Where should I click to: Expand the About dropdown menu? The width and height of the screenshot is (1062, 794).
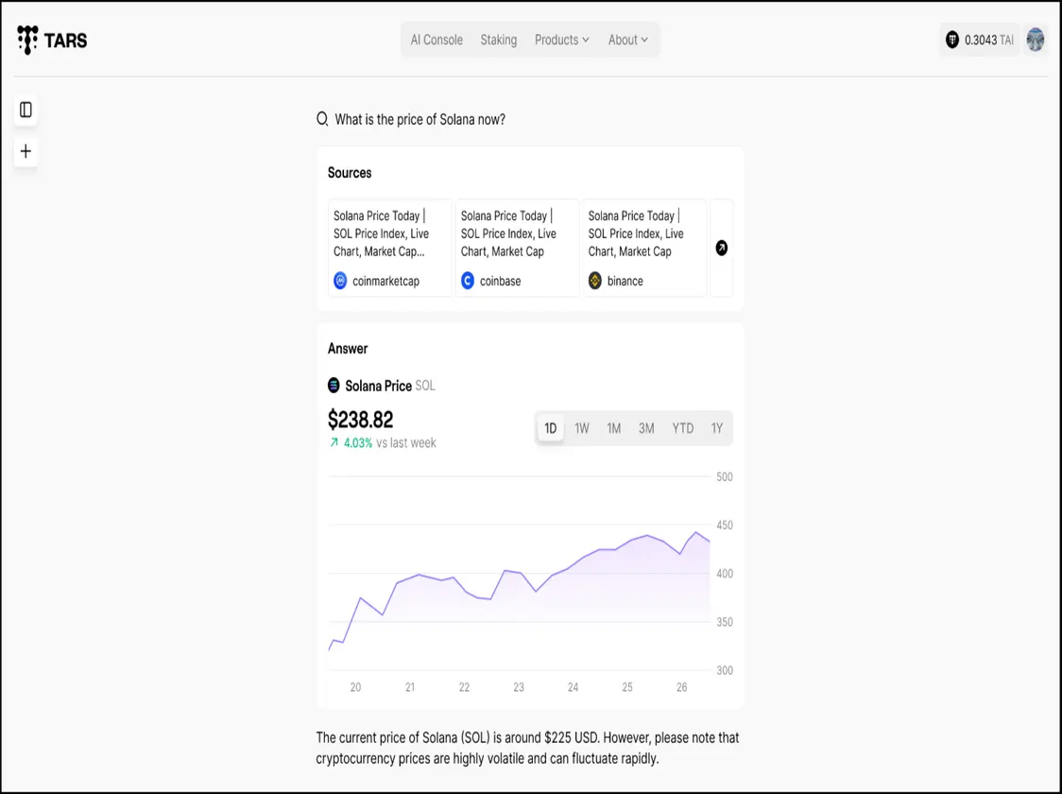point(628,40)
